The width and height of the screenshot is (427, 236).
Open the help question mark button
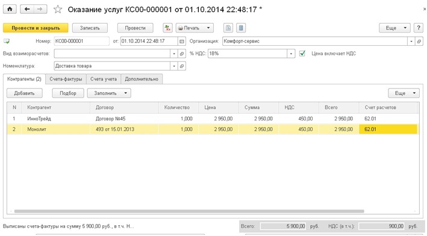419,28
